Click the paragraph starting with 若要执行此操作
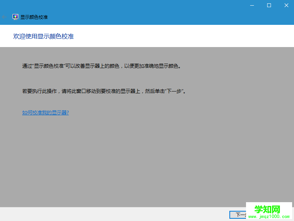Screen dimensions: 294x221 tap(104, 91)
